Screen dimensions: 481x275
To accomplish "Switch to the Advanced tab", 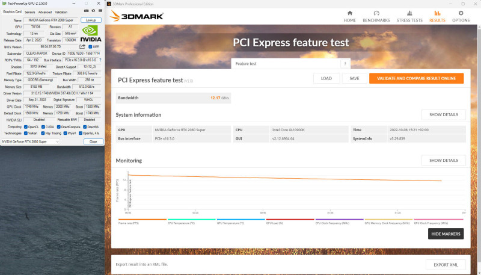I will coord(44,12).
